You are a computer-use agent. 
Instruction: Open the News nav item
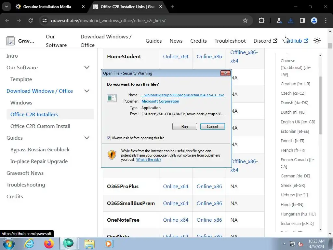tap(176, 41)
